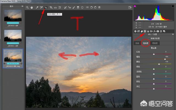This screenshot has width=176, height=110.
Task: Open the Detail panel icon
Action: tap(142, 31)
